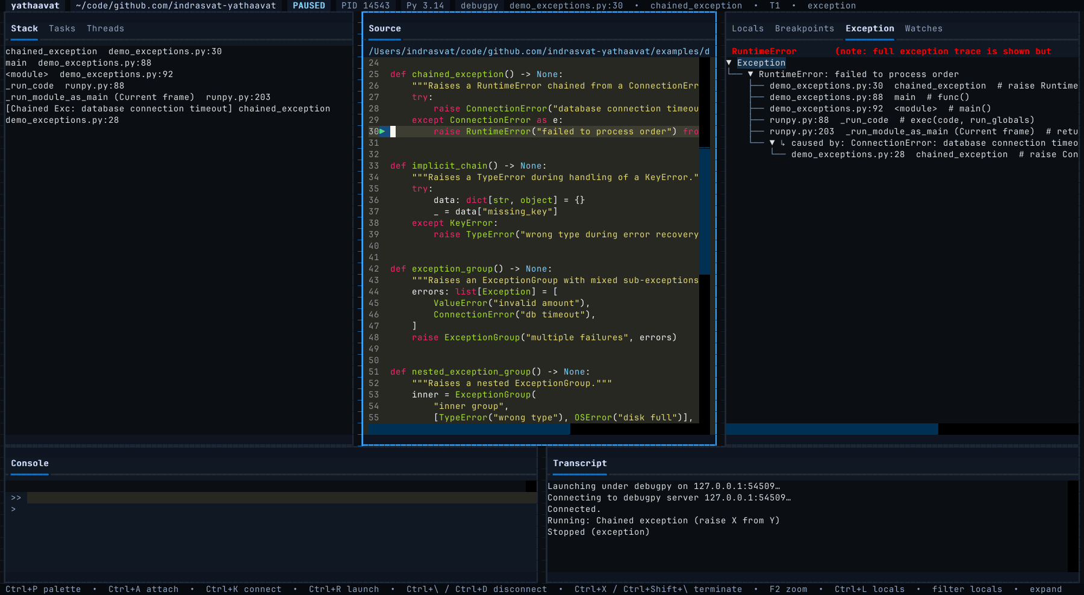Image resolution: width=1084 pixels, height=595 pixels.
Task: Click the Transcript panel vertical scrollbar
Action: [x=1073, y=526]
